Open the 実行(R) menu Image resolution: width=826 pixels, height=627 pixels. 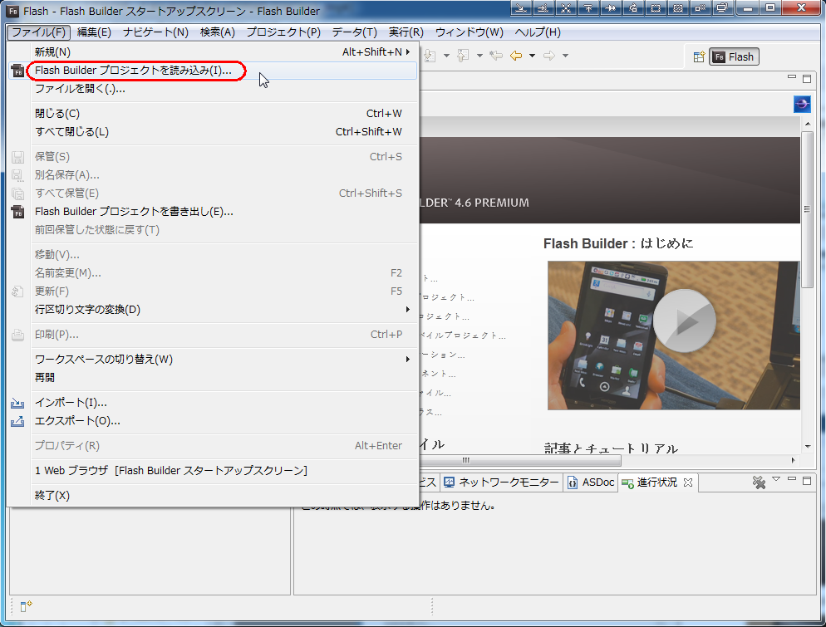pos(406,32)
